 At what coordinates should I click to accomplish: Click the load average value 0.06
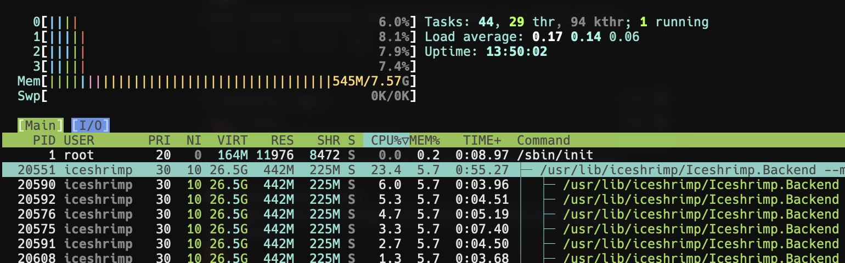tap(624, 37)
